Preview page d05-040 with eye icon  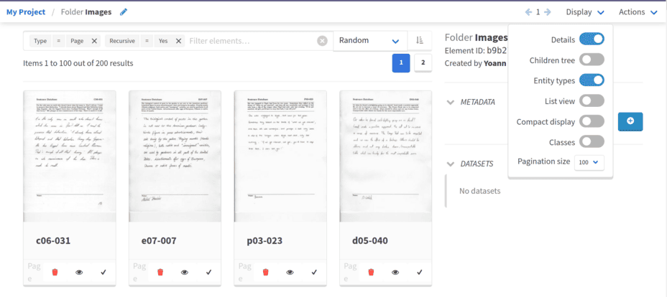coord(395,272)
